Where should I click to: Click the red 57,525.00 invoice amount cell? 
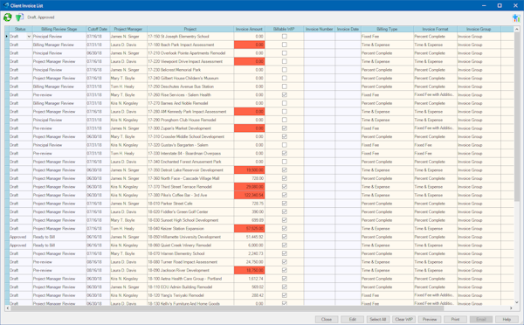(249, 229)
